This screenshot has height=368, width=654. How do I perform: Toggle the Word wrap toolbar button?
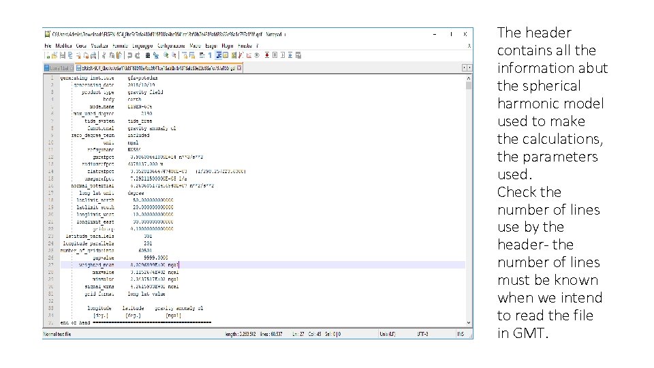point(202,55)
